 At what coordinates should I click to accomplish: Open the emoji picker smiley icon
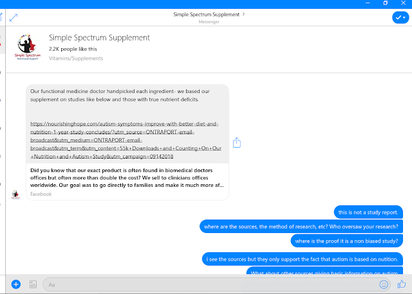[x=384, y=284]
